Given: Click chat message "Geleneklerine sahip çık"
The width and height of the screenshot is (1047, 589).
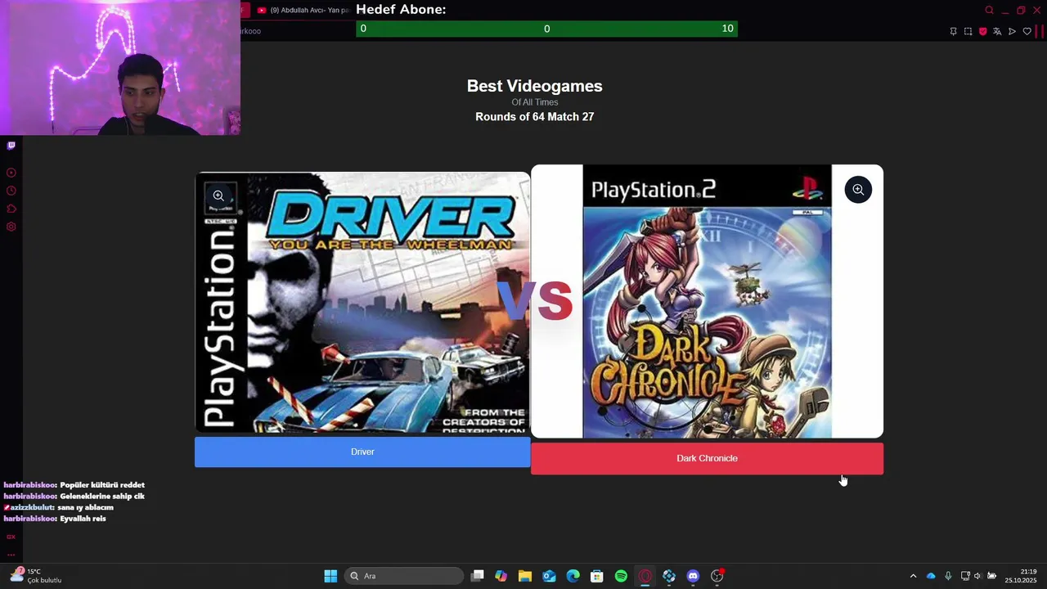Looking at the screenshot, I should 102,497.
